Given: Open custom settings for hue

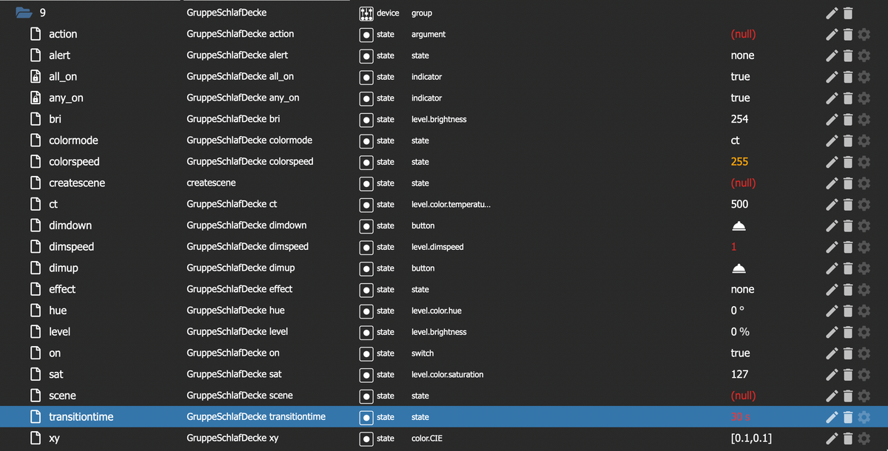Looking at the screenshot, I should [x=864, y=311].
